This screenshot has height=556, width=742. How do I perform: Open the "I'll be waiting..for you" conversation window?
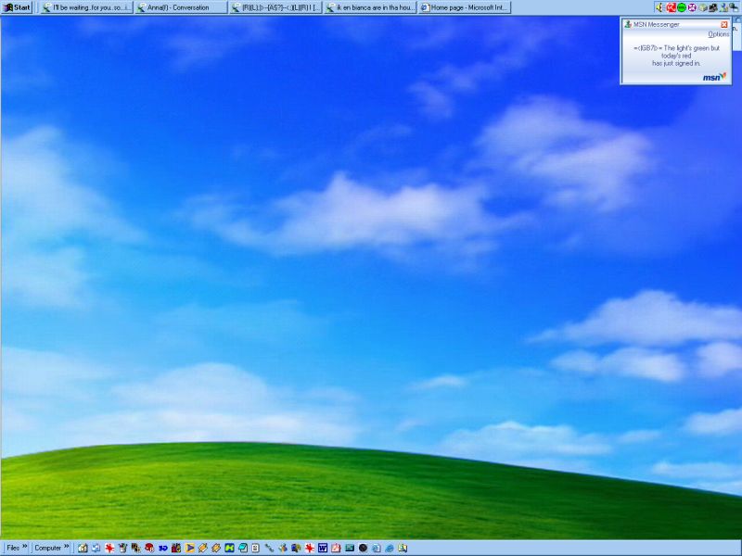click(86, 7)
